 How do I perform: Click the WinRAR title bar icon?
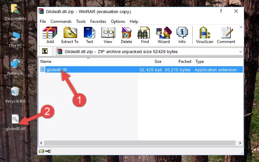pyautogui.click(x=41, y=11)
